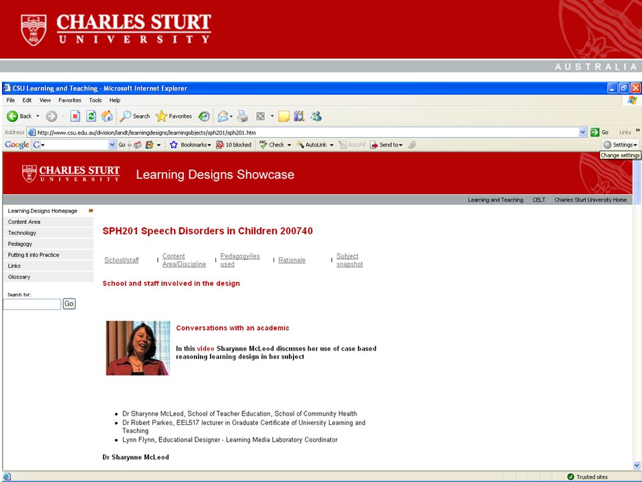The width and height of the screenshot is (642, 482).
Task: Click the 10 blocked popup blocker icon
Action: click(x=233, y=145)
